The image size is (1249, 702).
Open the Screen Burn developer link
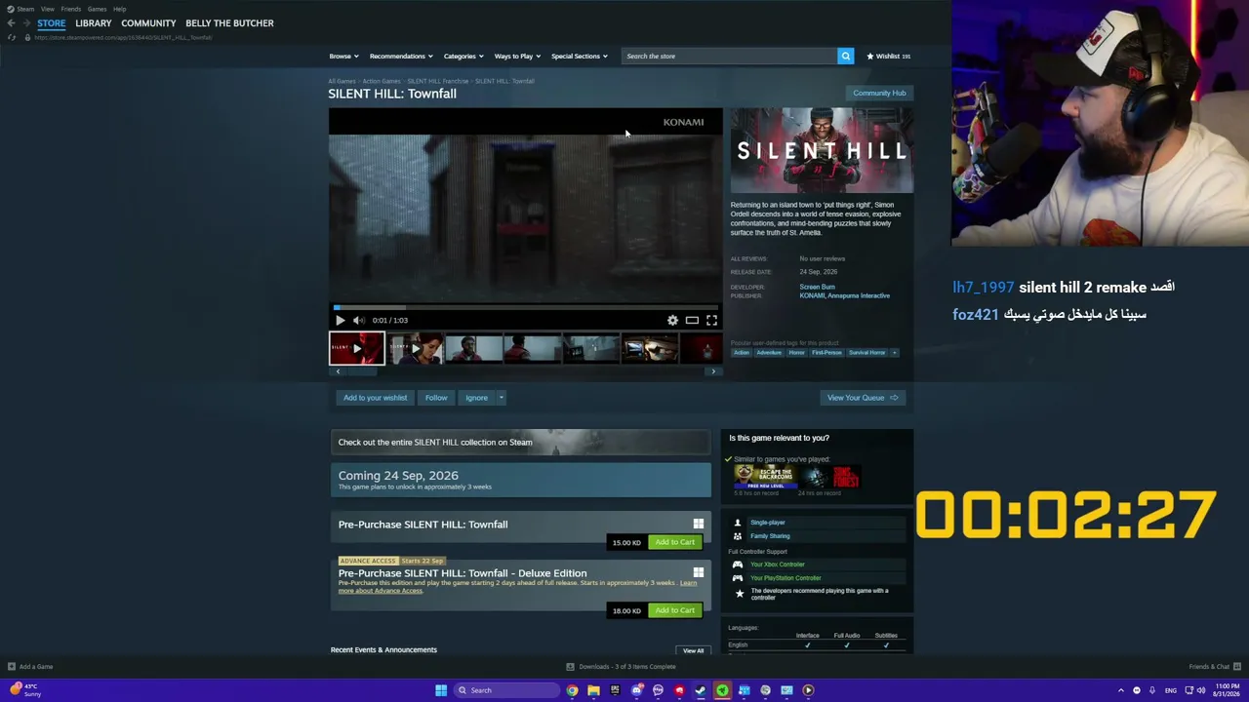tap(818, 287)
